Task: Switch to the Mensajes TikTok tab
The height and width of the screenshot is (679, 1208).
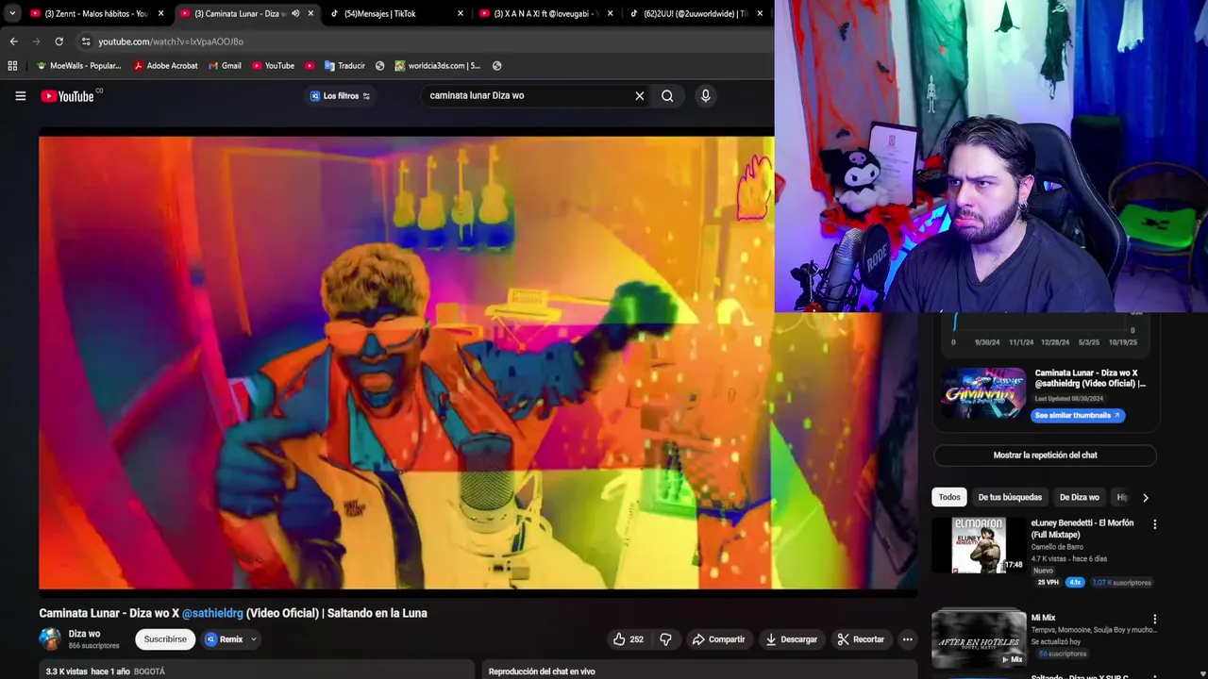Action: [x=396, y=13]
